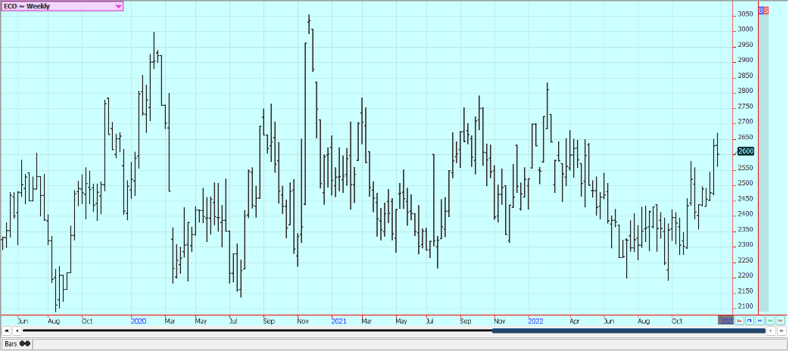This screenshot has width=789, height=351.
Task: Jump to chart start with double-left arrow
Action: (x=6, y=331)
